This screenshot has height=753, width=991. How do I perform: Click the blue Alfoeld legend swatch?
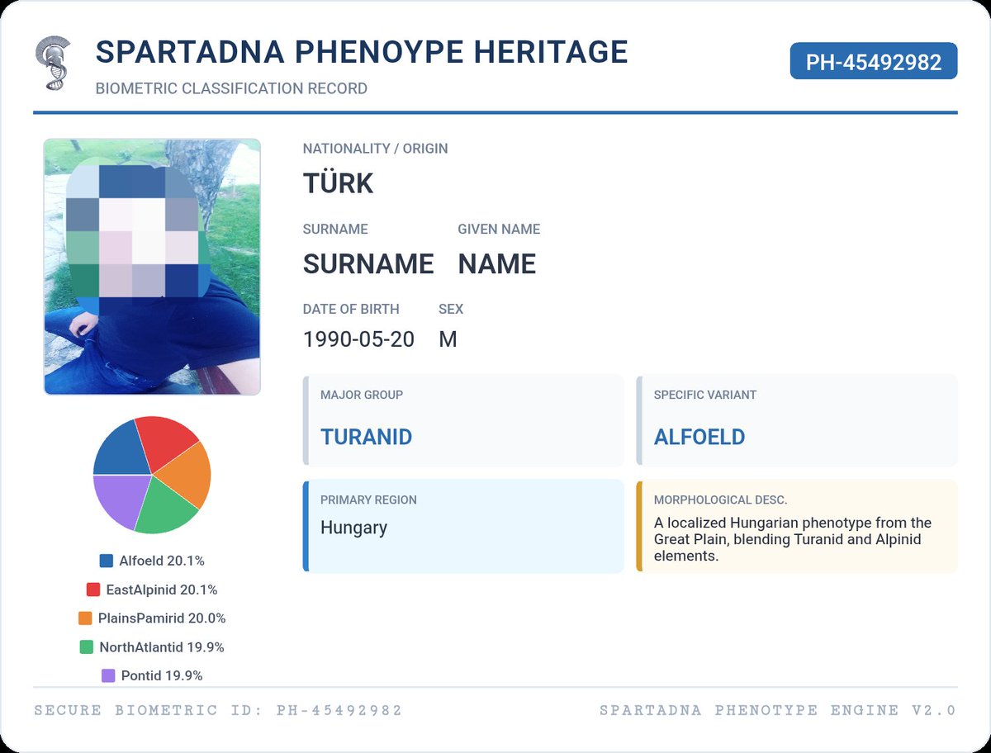point(106,561)
